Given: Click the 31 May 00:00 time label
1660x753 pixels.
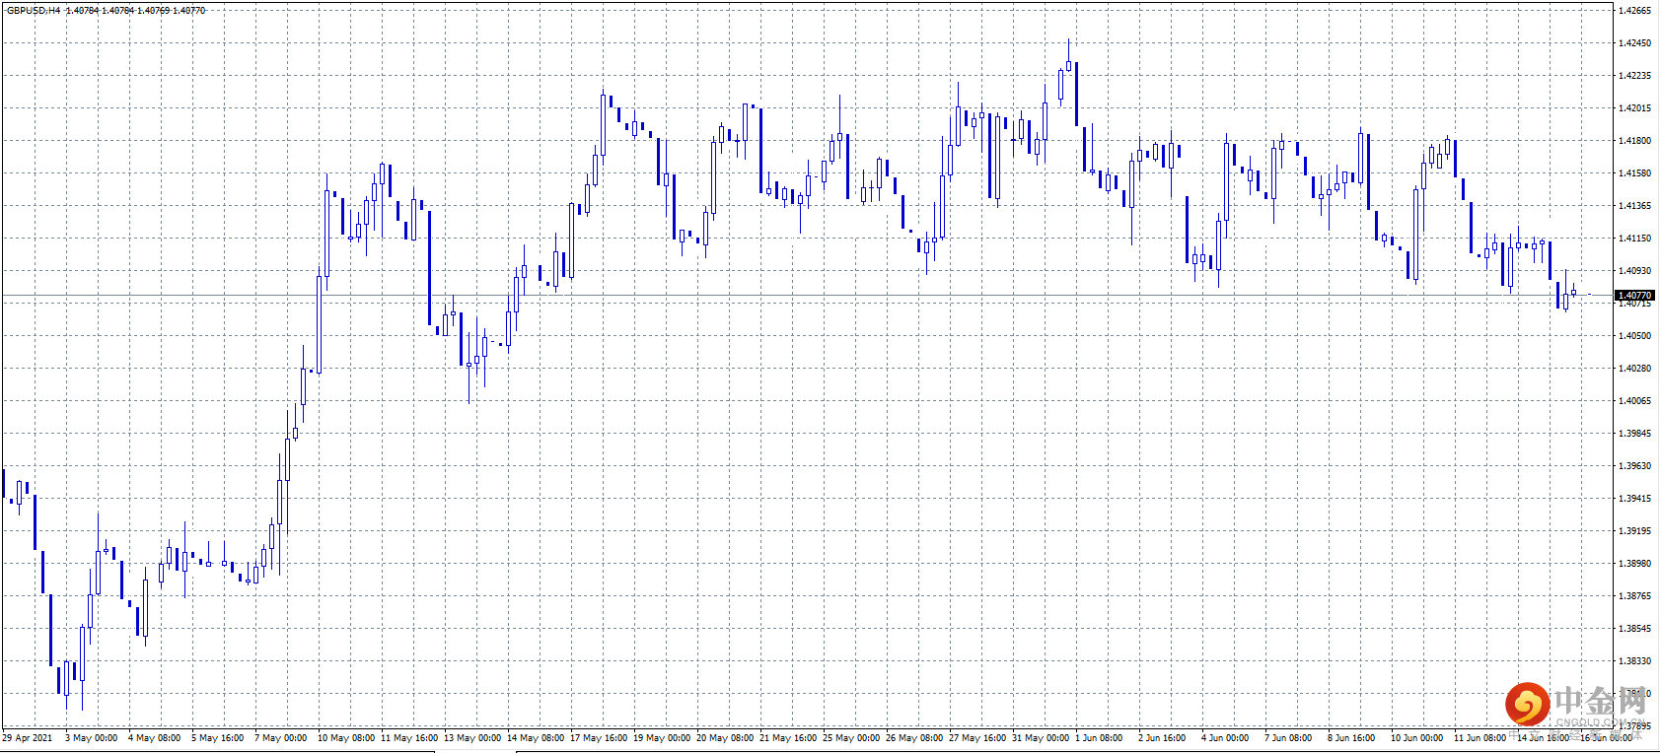Looking at the screenshot, I should pos(1041,737).
